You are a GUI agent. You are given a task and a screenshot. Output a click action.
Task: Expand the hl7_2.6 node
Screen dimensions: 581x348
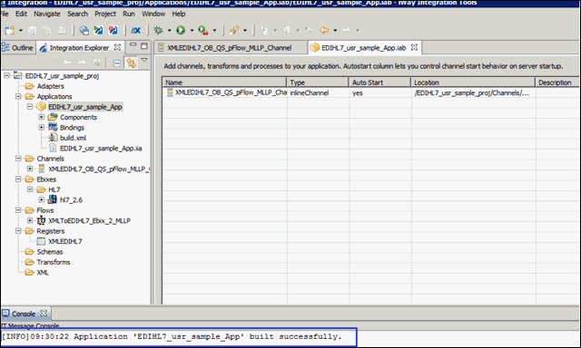pos(42,199)
